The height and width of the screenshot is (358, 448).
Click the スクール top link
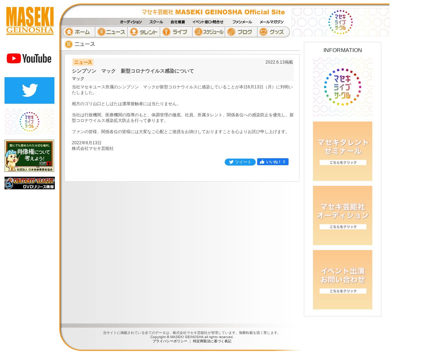[156, 22]
